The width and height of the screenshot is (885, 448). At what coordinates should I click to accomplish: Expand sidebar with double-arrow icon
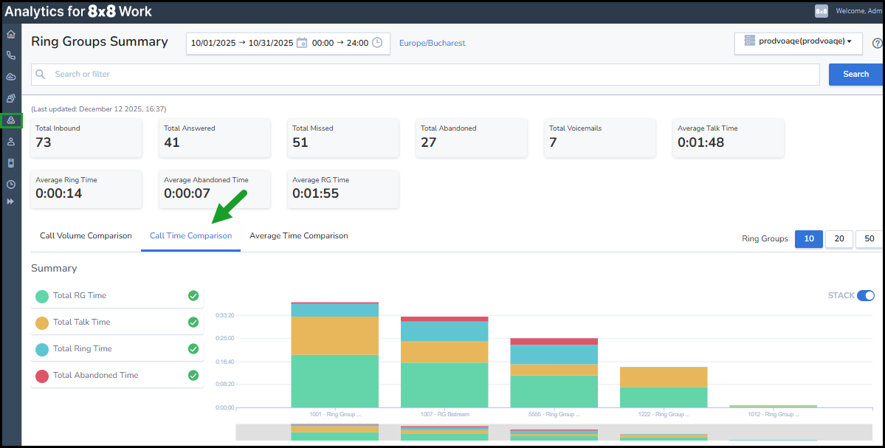(x=10, y=201)
